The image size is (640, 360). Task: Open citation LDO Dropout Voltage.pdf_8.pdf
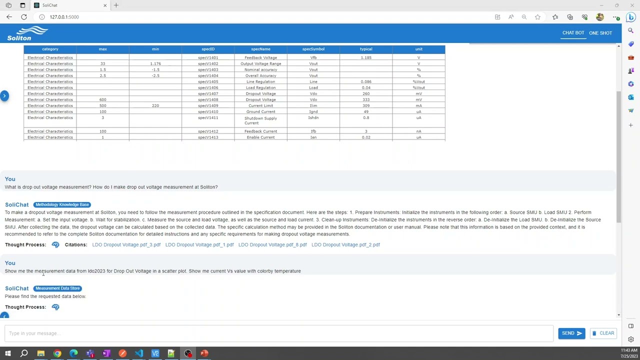pyautogui.click(x=272, y=244)
